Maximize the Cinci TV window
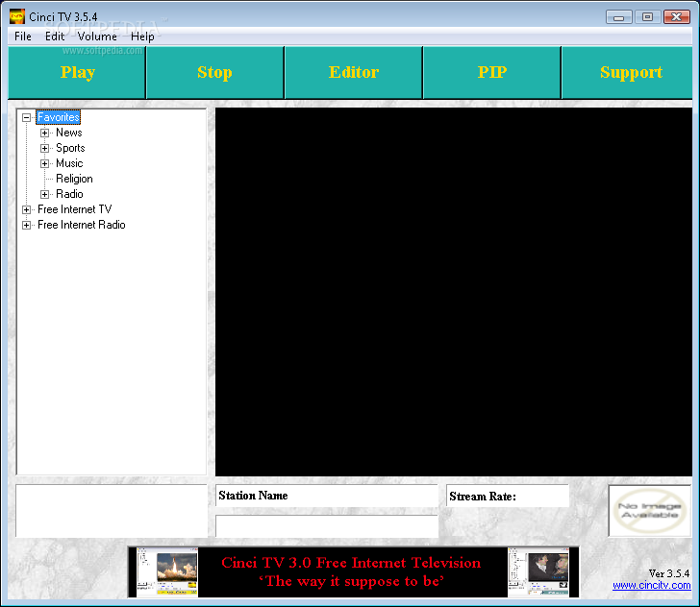 (x=647, y=17)
